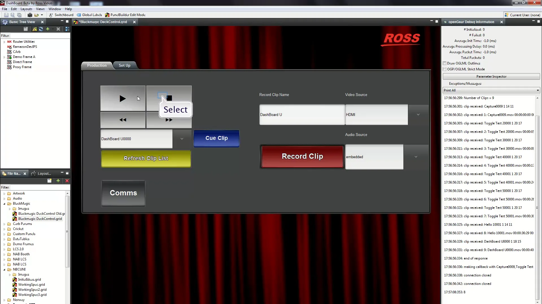The width and height of the screenshot is (542, 304).
Task: Expand the BlackMagic folder in File Navigator
Action: point(5,204)
